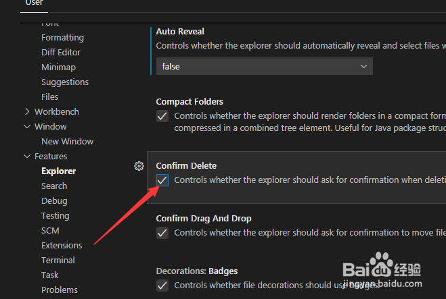This screenshot has width=446, height=299.
Task: Click the gear icon beside Confirm Delete
Action: (x=139, y=166)
